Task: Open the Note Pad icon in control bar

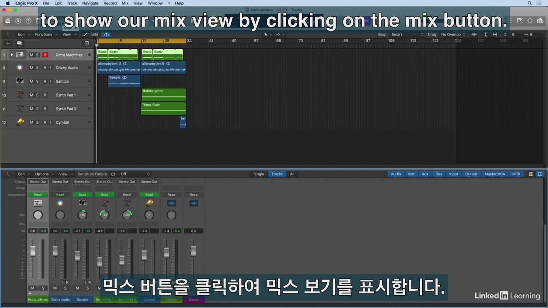Action: point(520,21)
